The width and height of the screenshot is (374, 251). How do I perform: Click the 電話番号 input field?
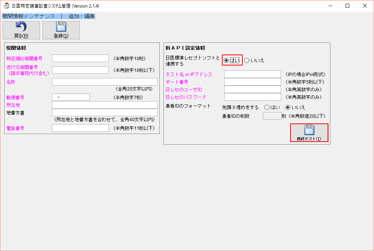(80, 128)
